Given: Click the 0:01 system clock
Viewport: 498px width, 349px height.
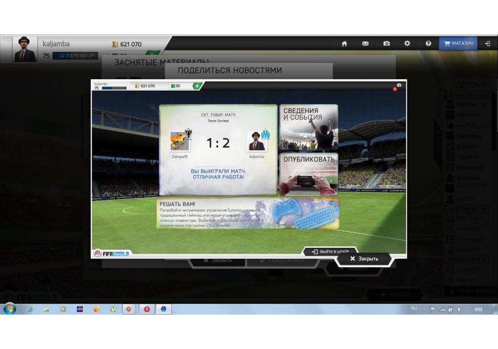Looking at the screenshot, I should click(x=478, y=309).
